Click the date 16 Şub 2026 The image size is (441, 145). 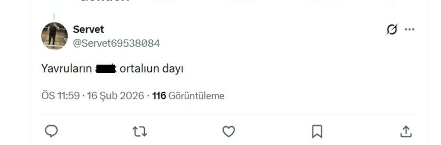pos(115,96)
